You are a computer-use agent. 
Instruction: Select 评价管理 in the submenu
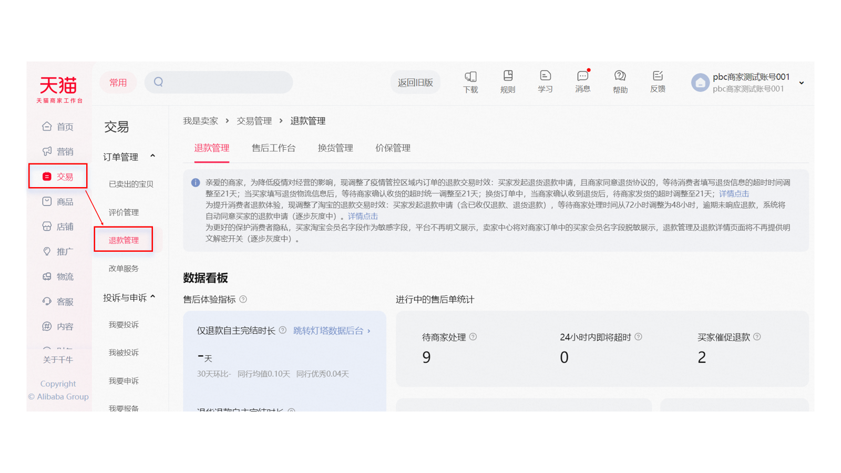pyautogui.click(x=124, y=212)
